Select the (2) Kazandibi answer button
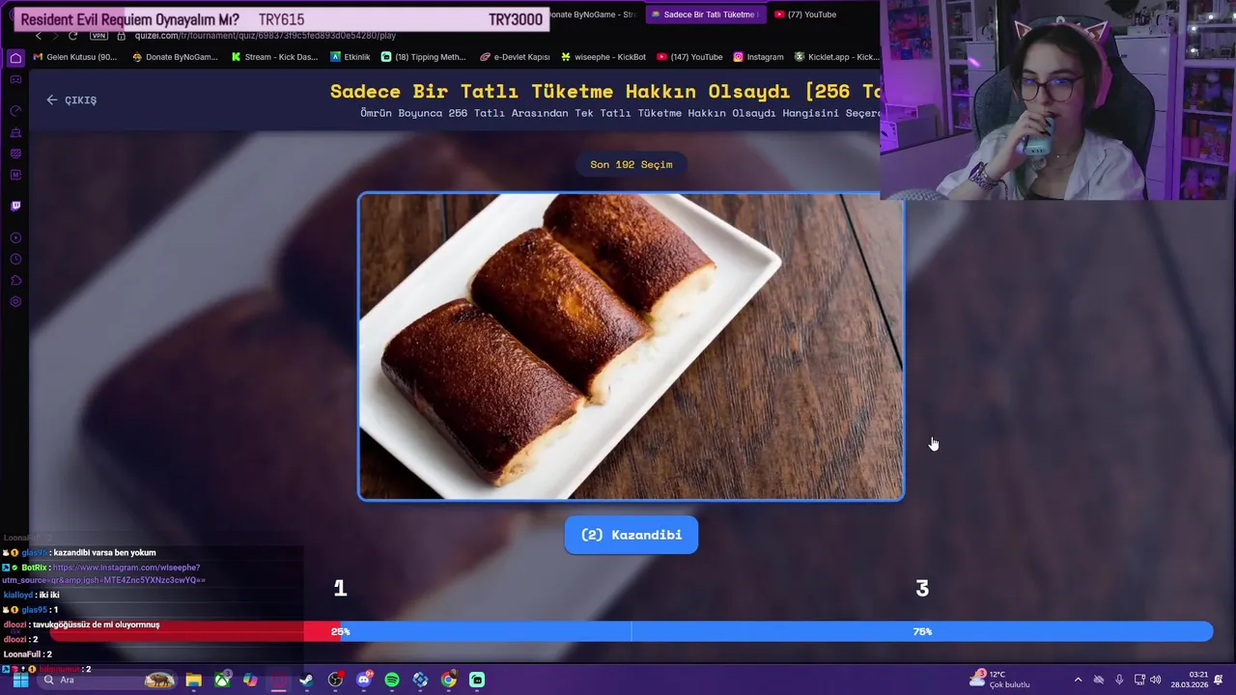 [632, 535]
